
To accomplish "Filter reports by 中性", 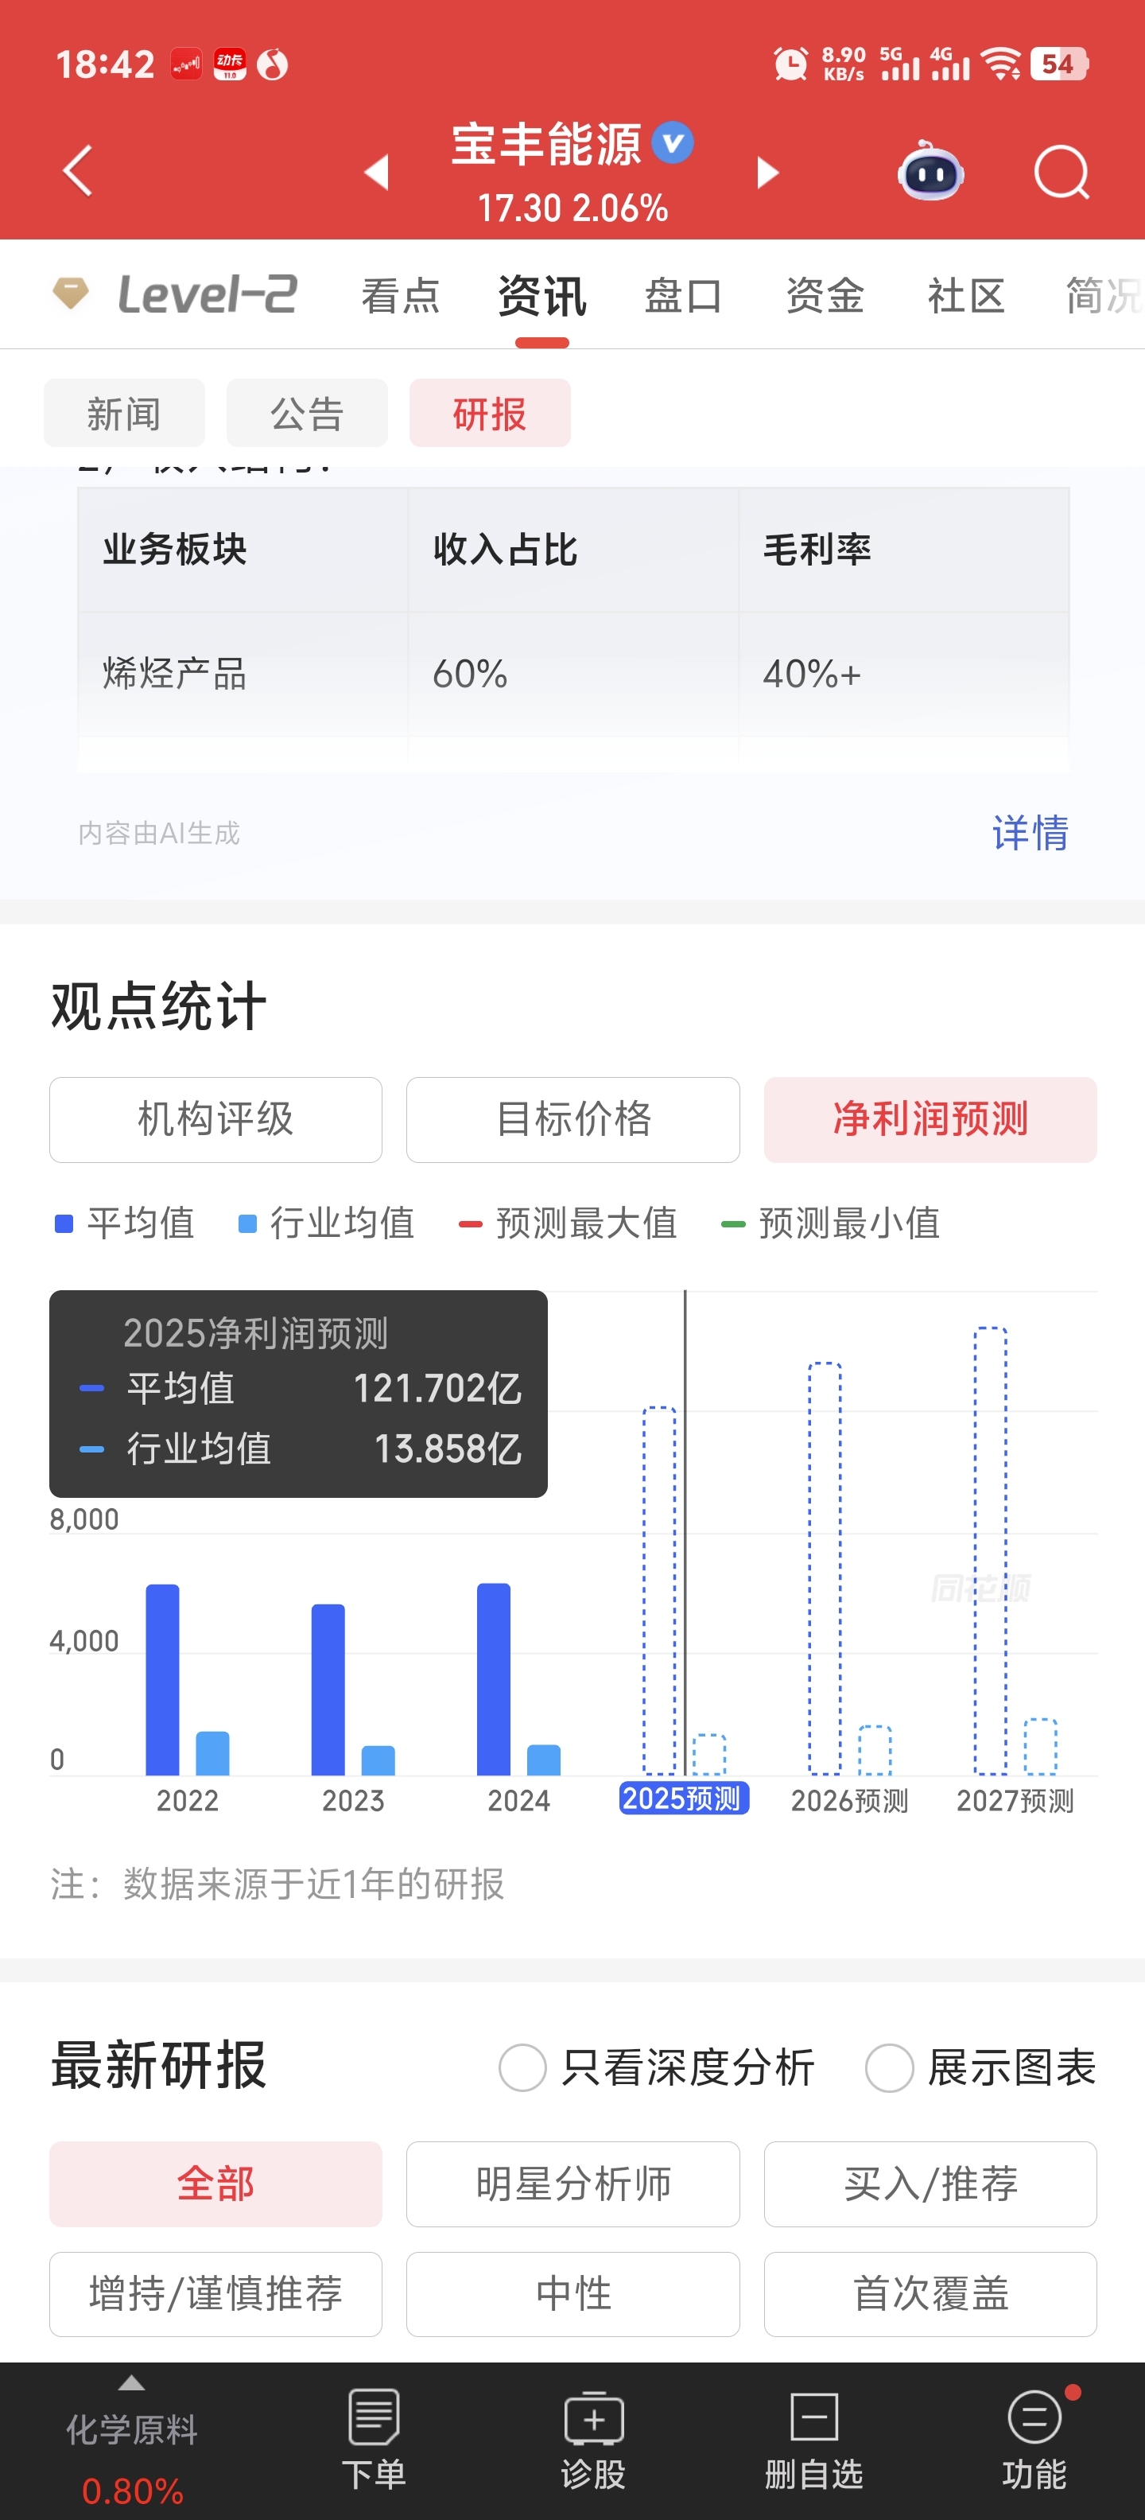I will click(x=573, y=2294).
